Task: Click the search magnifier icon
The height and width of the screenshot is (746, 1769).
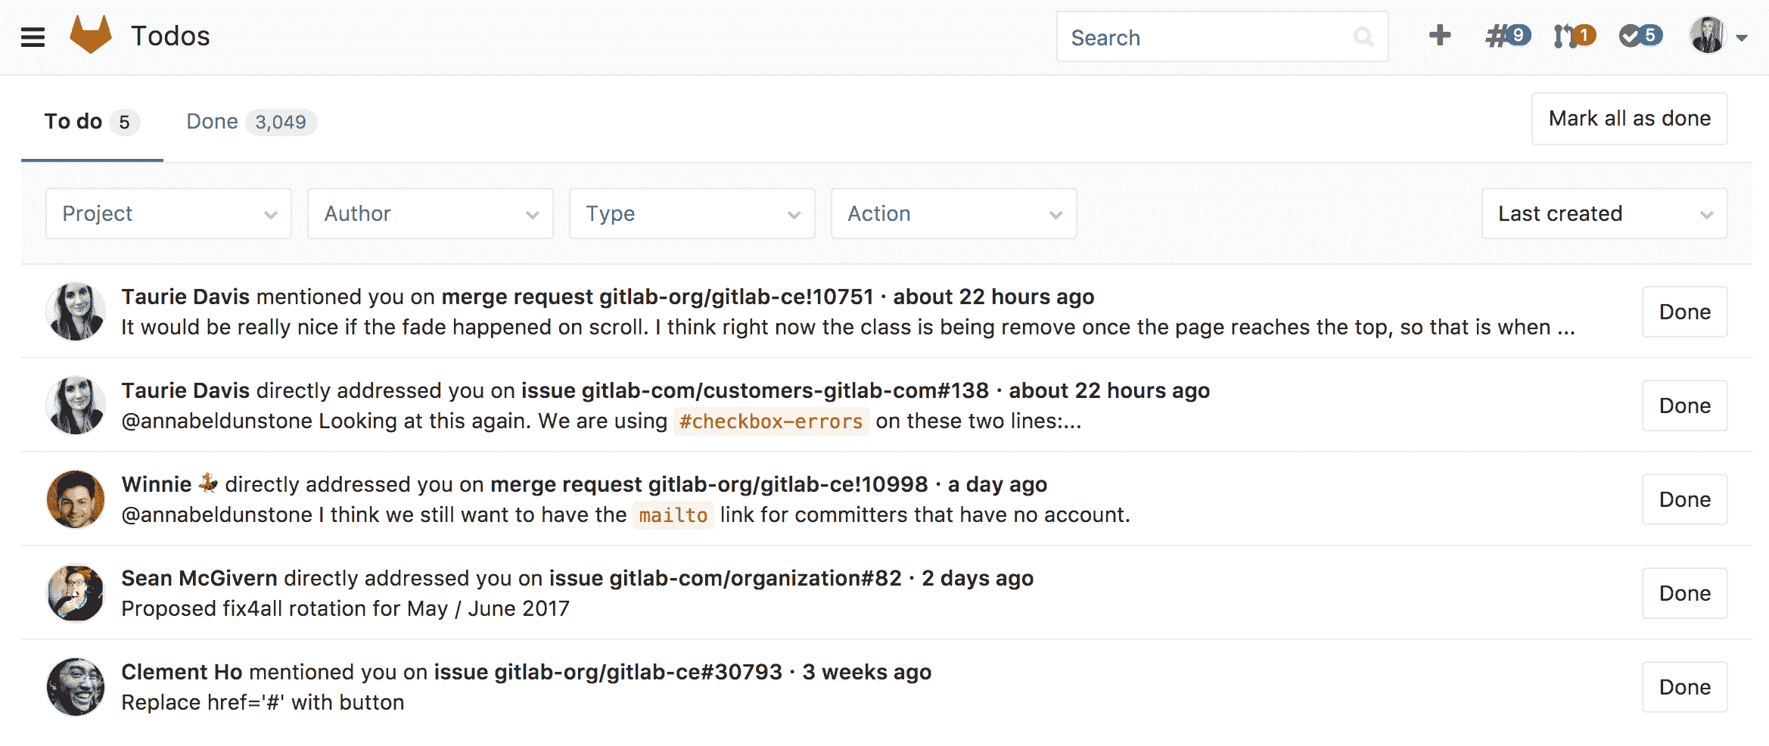Action: coord(1363,37)
